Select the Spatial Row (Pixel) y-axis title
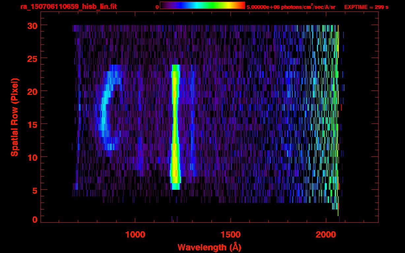 [15, 117]
